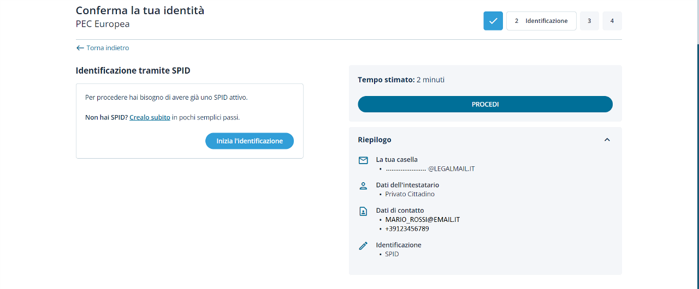The width and height of the screenshot is (699, 289).
Task: Collapse the Riepilogo section with the chevron
Action: 607,140
